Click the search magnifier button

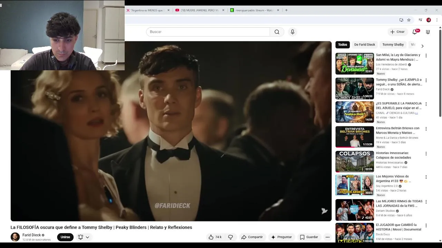(x=277, y=32)
